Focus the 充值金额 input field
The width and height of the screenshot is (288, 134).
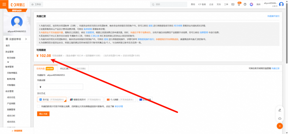[60, 87]
